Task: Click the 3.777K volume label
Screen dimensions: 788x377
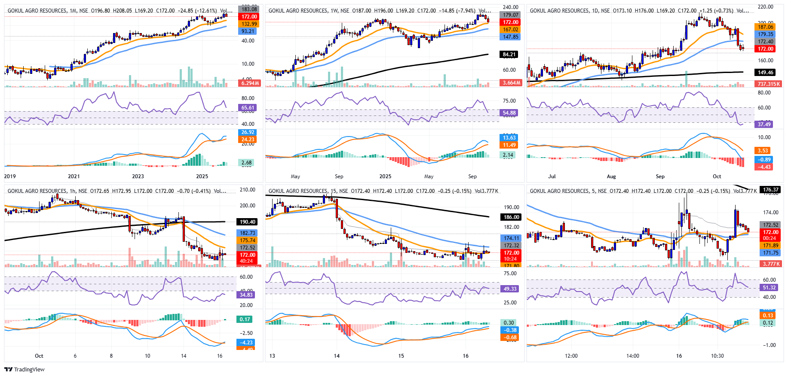Action: click(x=771, y=264)
